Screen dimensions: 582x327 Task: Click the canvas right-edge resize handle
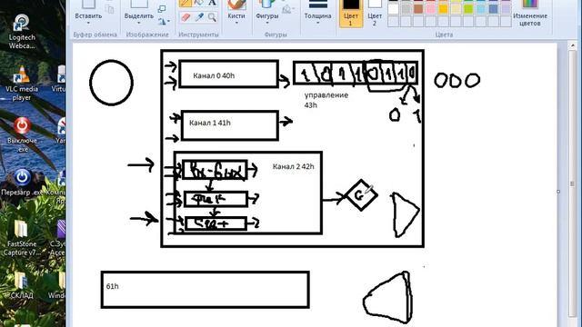point(558,192)
